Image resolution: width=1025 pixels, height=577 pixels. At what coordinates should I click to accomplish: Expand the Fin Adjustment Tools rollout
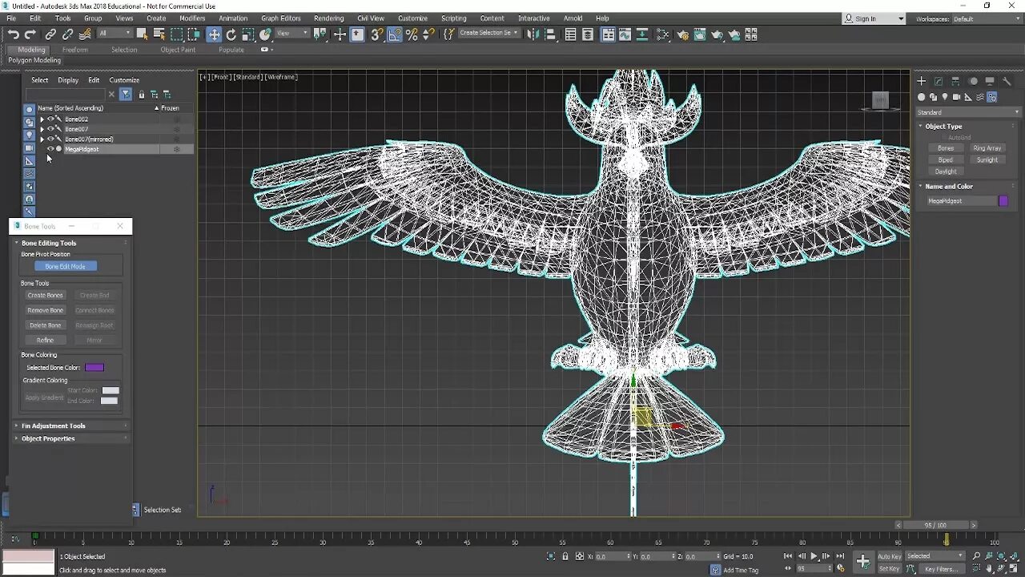tap(53, 426)
